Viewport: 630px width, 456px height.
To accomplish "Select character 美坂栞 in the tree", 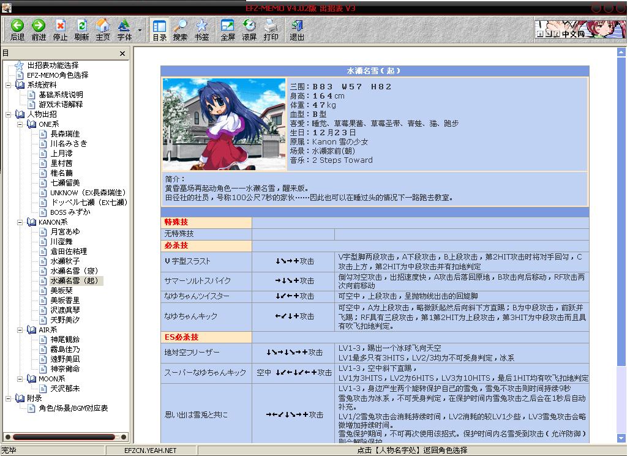I will pos(61,291).
